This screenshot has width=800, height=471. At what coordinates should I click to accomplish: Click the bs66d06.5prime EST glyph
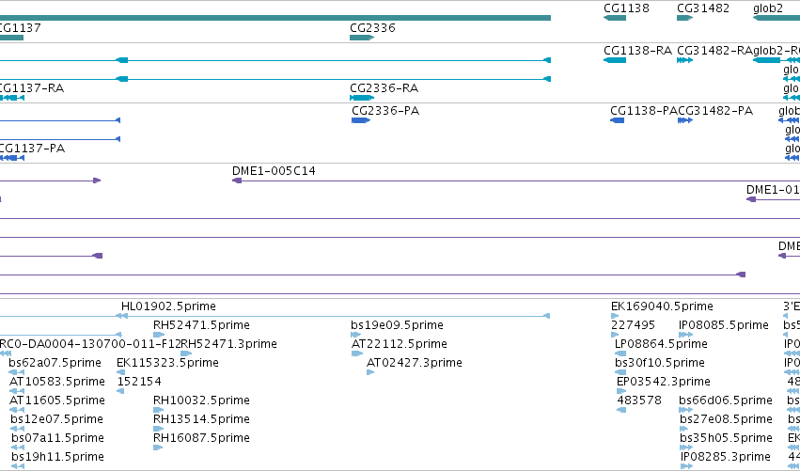point(685,410)
